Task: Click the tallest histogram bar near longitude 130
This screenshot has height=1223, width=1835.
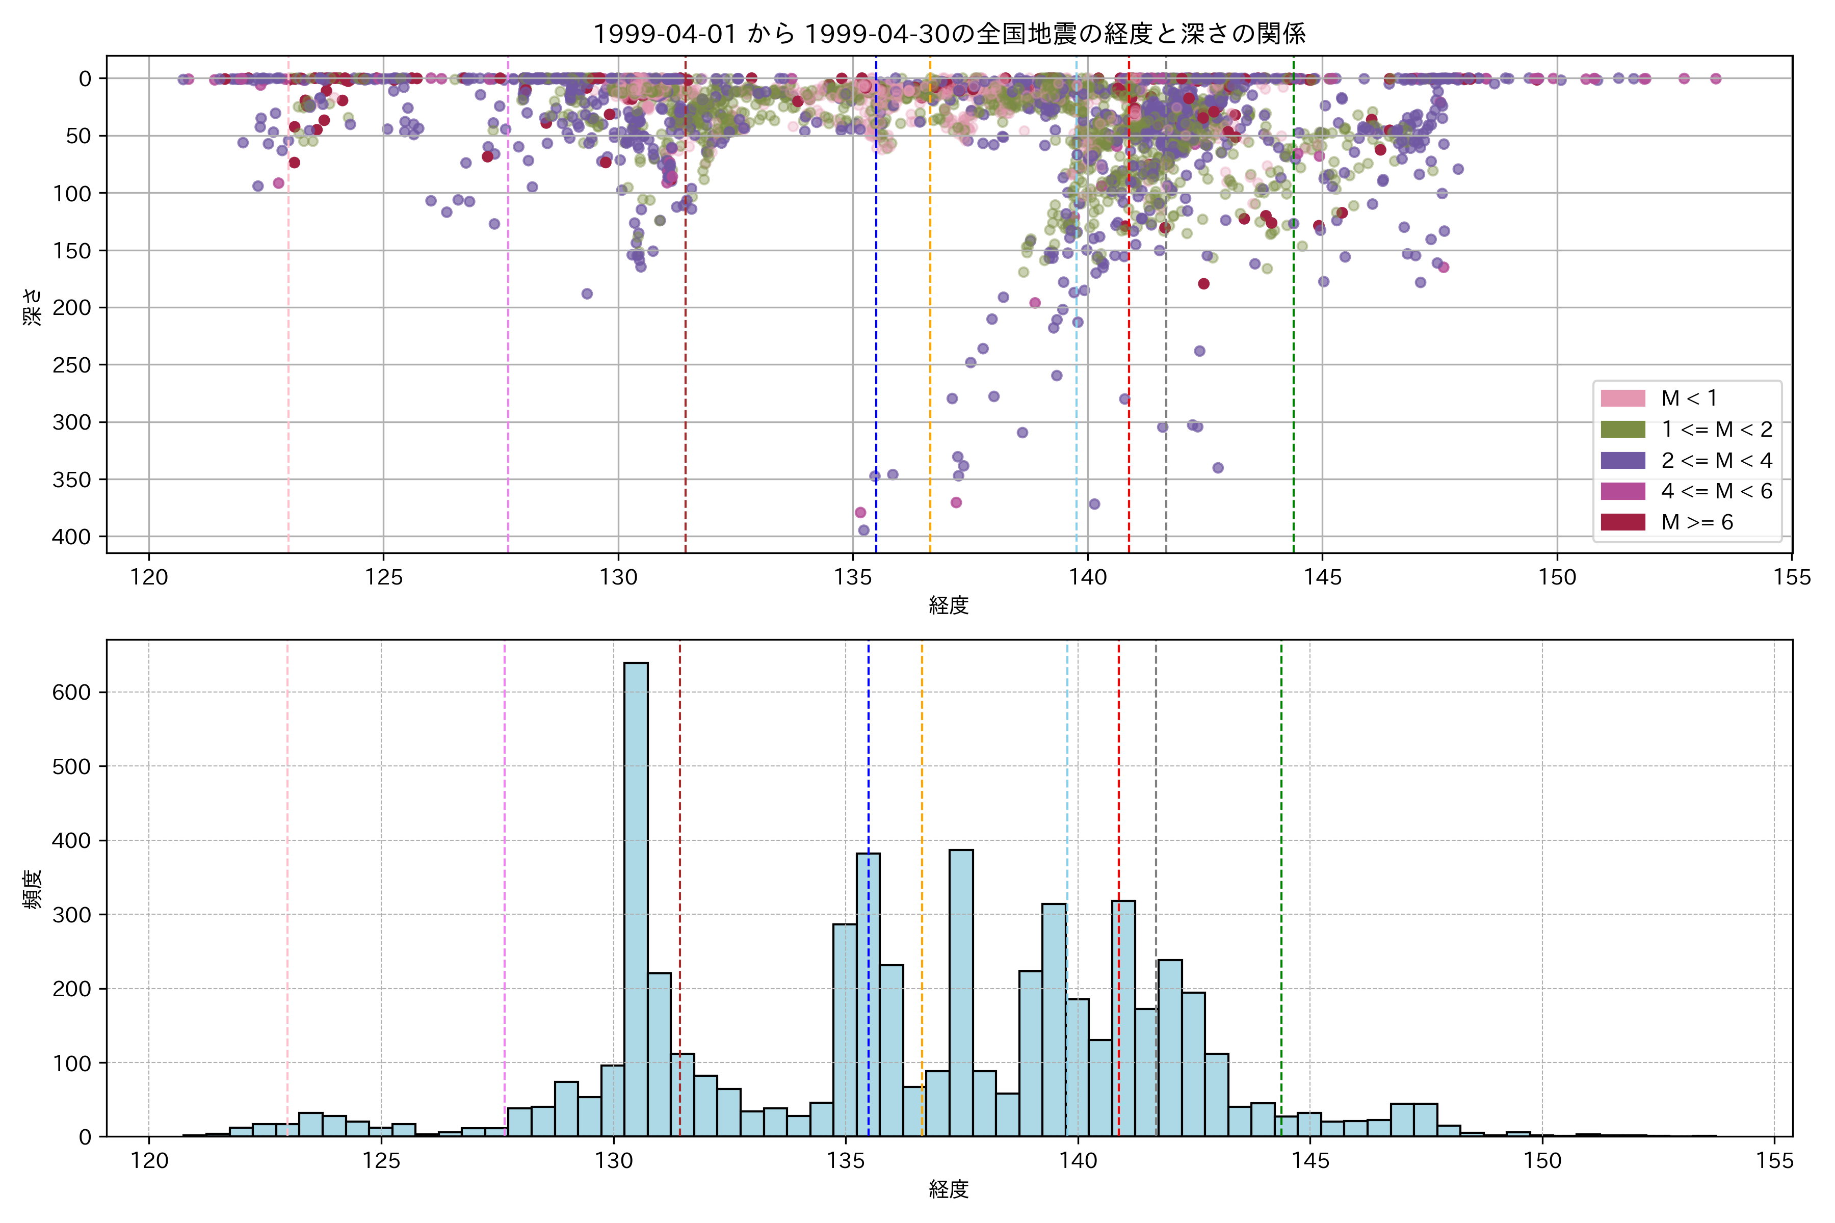Action: click(x=636, y=897)
